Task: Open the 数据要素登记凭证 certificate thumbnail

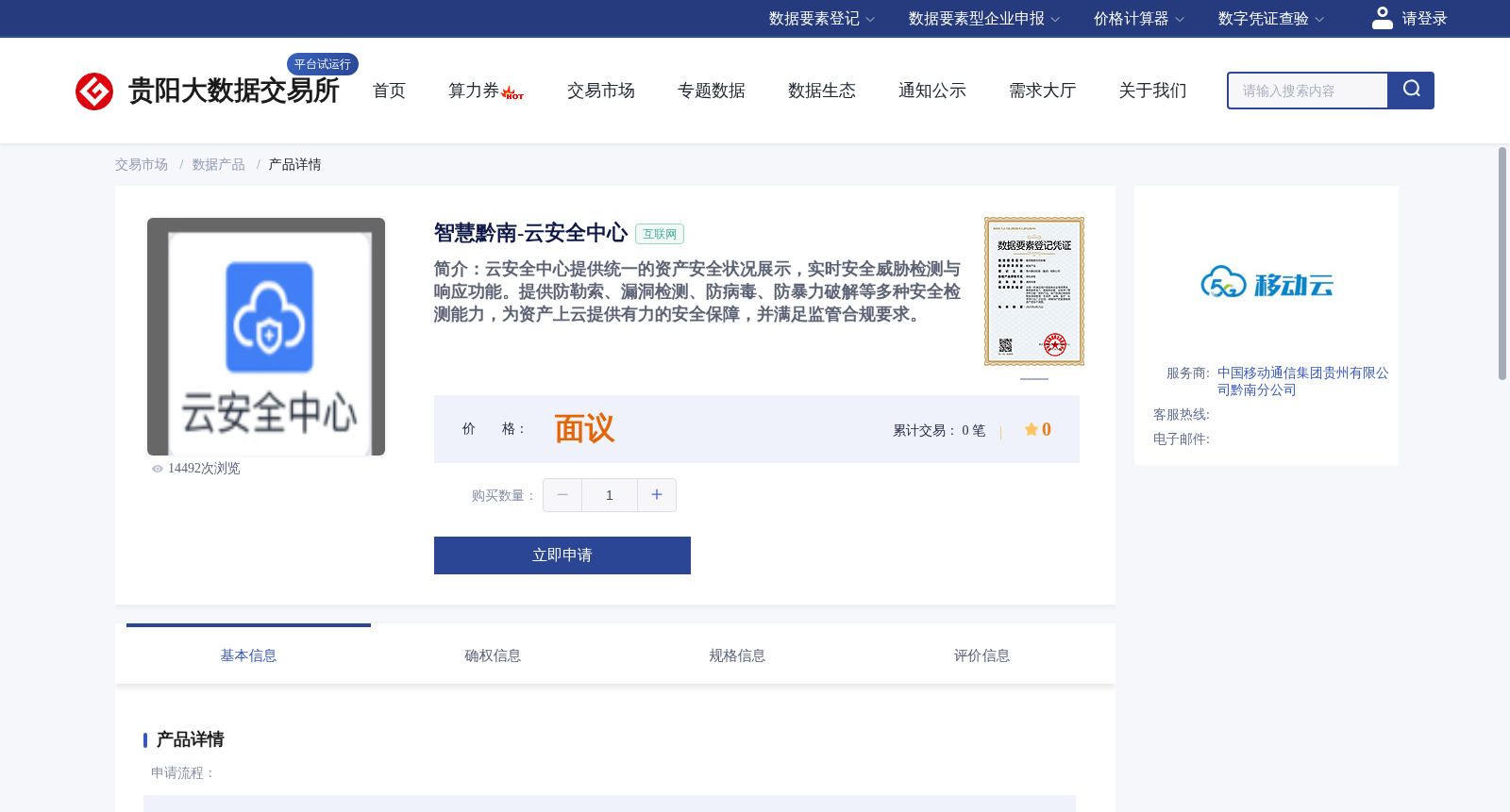Action: coord(1034,291)
